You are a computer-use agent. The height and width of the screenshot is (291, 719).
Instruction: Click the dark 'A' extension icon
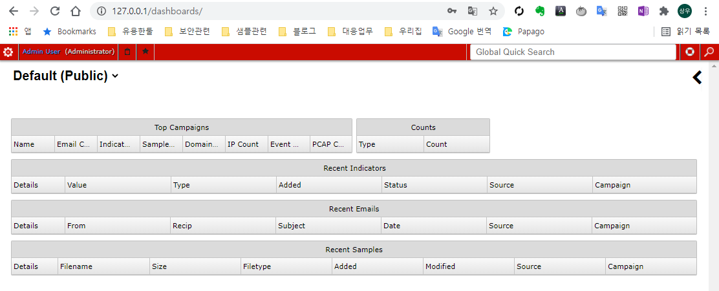[x=561, y=11]
